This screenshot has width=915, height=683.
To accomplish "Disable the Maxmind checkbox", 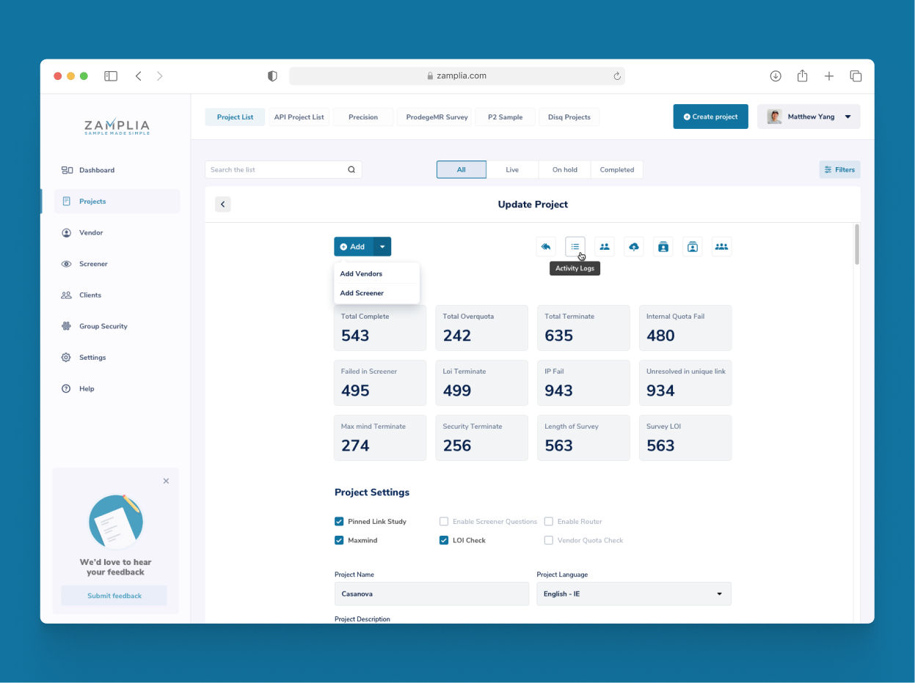I will click(339, 540).
